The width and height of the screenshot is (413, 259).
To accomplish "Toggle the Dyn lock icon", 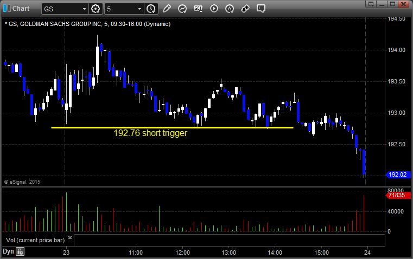I will pyautogui.click(x=20, y=251).
